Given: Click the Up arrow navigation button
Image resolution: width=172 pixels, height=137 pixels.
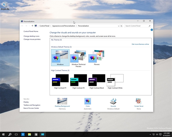Looking at the screenshot, I should [32, 26].
